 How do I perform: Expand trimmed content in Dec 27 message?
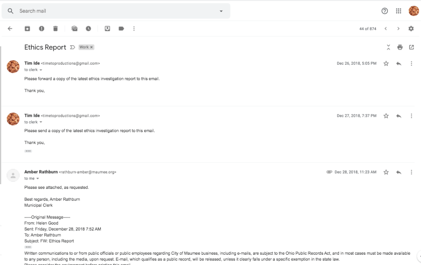point(28,151)
